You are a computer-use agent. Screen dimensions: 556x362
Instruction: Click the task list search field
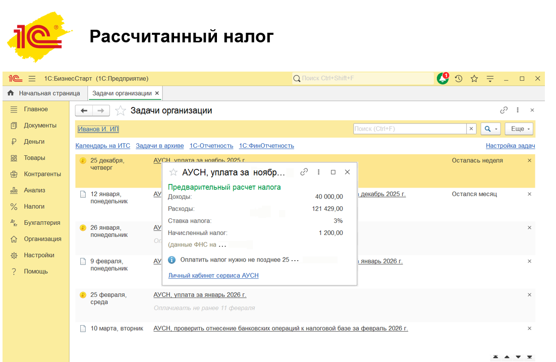pos(409,129)
